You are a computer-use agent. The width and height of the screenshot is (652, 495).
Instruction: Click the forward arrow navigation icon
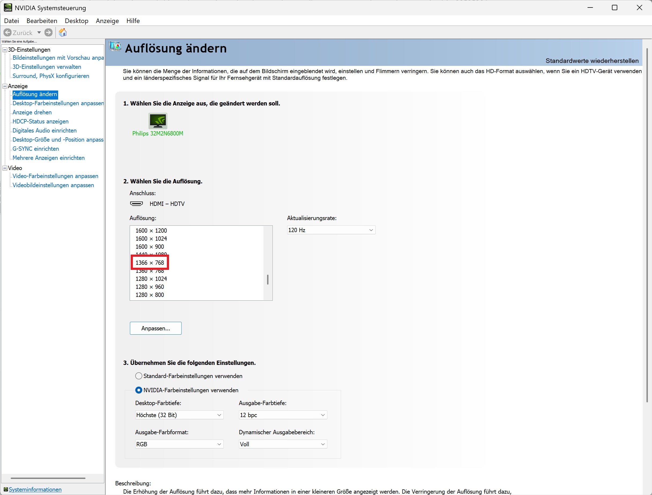point(49,32)
